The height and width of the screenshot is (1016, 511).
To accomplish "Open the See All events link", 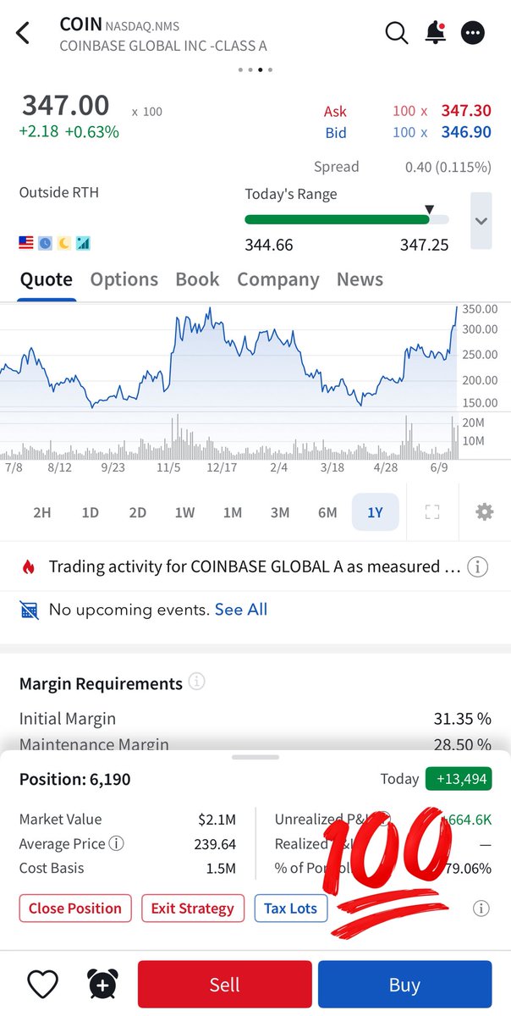I will click(x=241, y=610).
